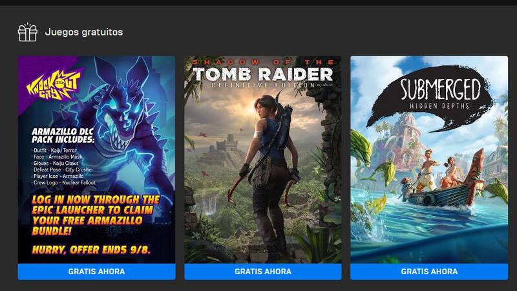
Task: Click the gift box icon beside Juegos gratuitos
Action: [x=27, y=32]
